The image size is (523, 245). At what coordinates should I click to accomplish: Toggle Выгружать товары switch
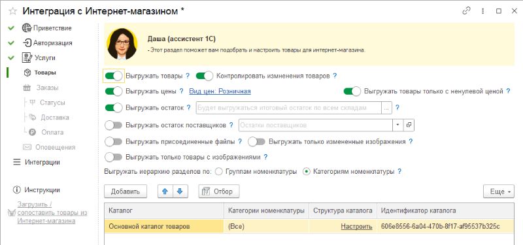114,76
